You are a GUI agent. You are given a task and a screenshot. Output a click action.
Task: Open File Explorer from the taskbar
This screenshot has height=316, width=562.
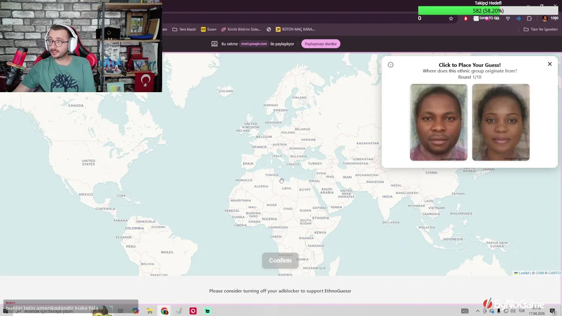(150, 311)
